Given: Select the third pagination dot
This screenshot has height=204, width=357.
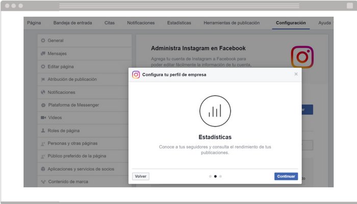Looking at the screenshot, I should coord(220,176).
